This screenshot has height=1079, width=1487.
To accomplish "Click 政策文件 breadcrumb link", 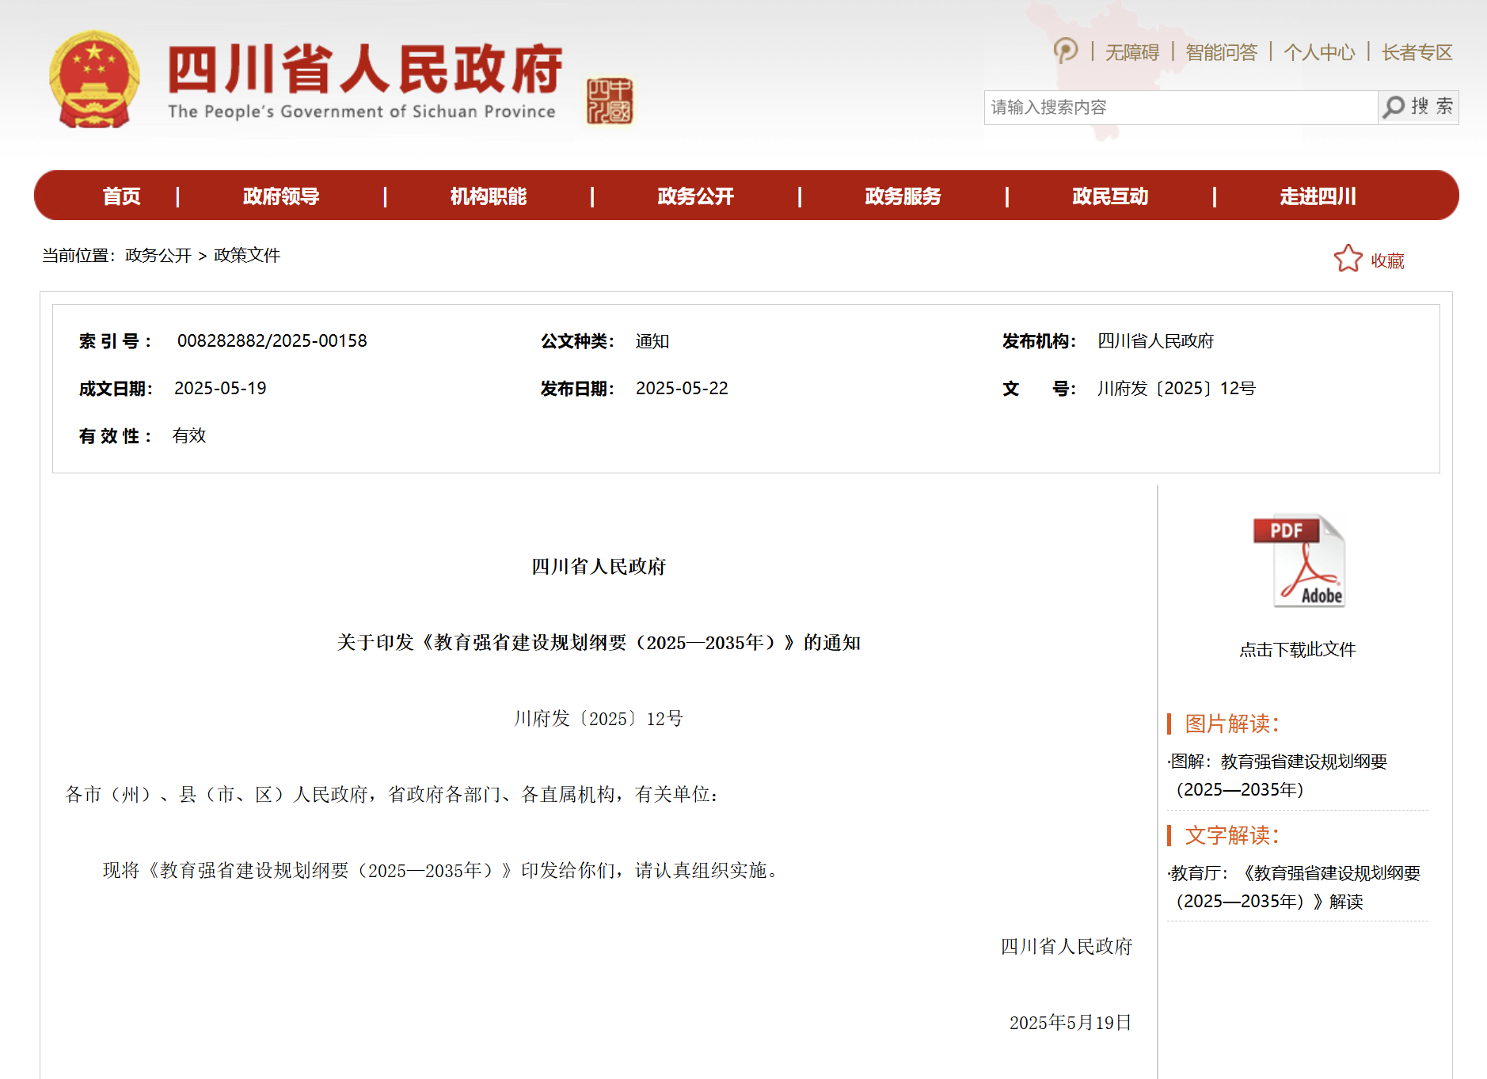I will (247, 255).
